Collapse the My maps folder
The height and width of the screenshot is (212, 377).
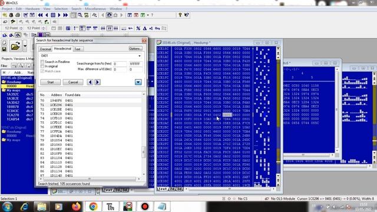point(4,90)
